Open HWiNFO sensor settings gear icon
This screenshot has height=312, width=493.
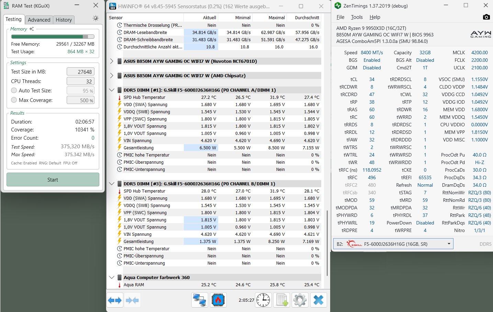[x=300, y=300]
